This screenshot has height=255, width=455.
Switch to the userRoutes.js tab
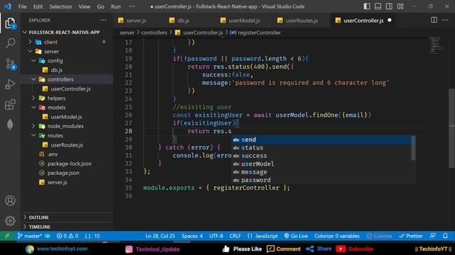pyautogui.click(x=301, y=21)
